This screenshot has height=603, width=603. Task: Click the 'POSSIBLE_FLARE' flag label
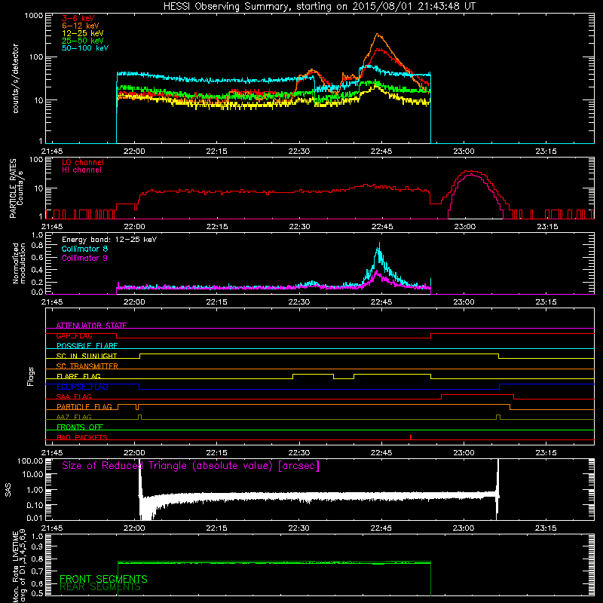point(87,346)
